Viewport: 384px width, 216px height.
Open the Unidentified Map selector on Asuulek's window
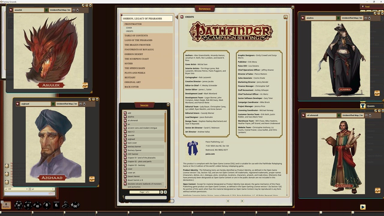(60, 10)
